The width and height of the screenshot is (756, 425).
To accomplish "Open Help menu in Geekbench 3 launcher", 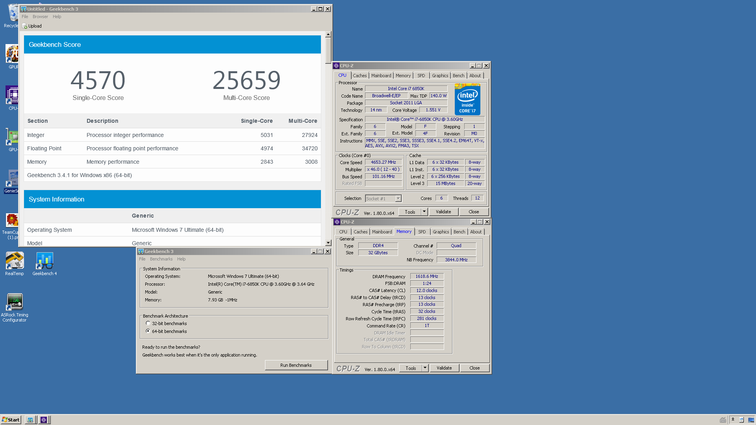I will (x=181, y=259).
